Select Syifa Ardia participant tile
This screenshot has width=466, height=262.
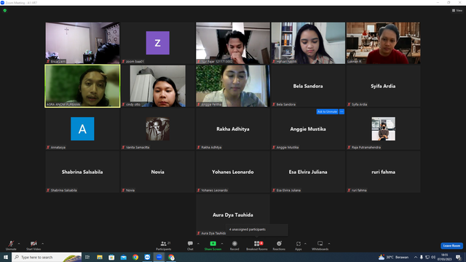383,86
